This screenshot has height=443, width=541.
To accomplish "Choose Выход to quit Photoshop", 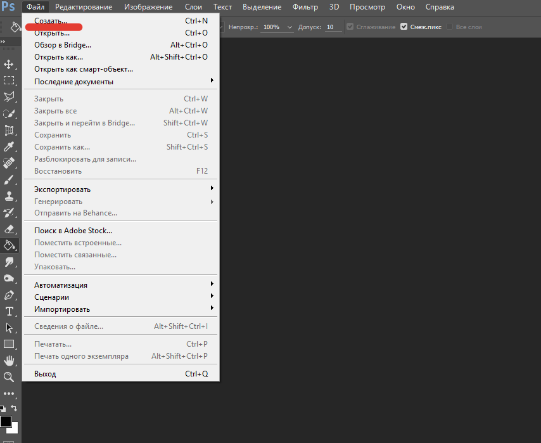I will coord(120,373).
